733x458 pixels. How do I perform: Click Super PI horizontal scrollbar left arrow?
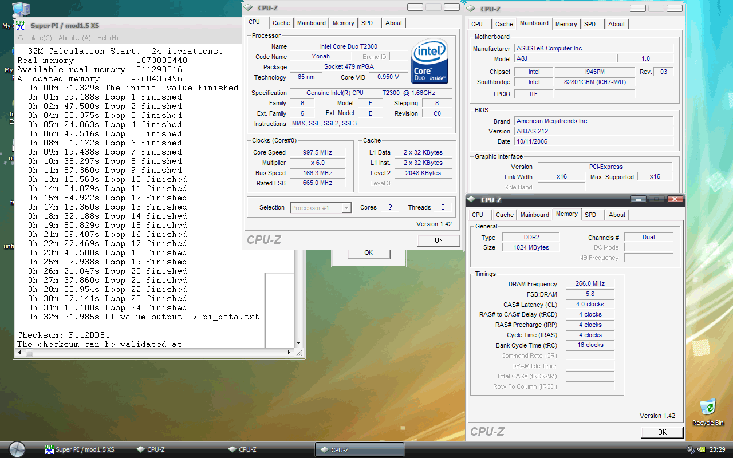pos(19,354)
